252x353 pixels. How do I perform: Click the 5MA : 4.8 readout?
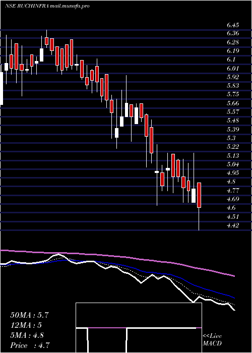click(27, 335)
